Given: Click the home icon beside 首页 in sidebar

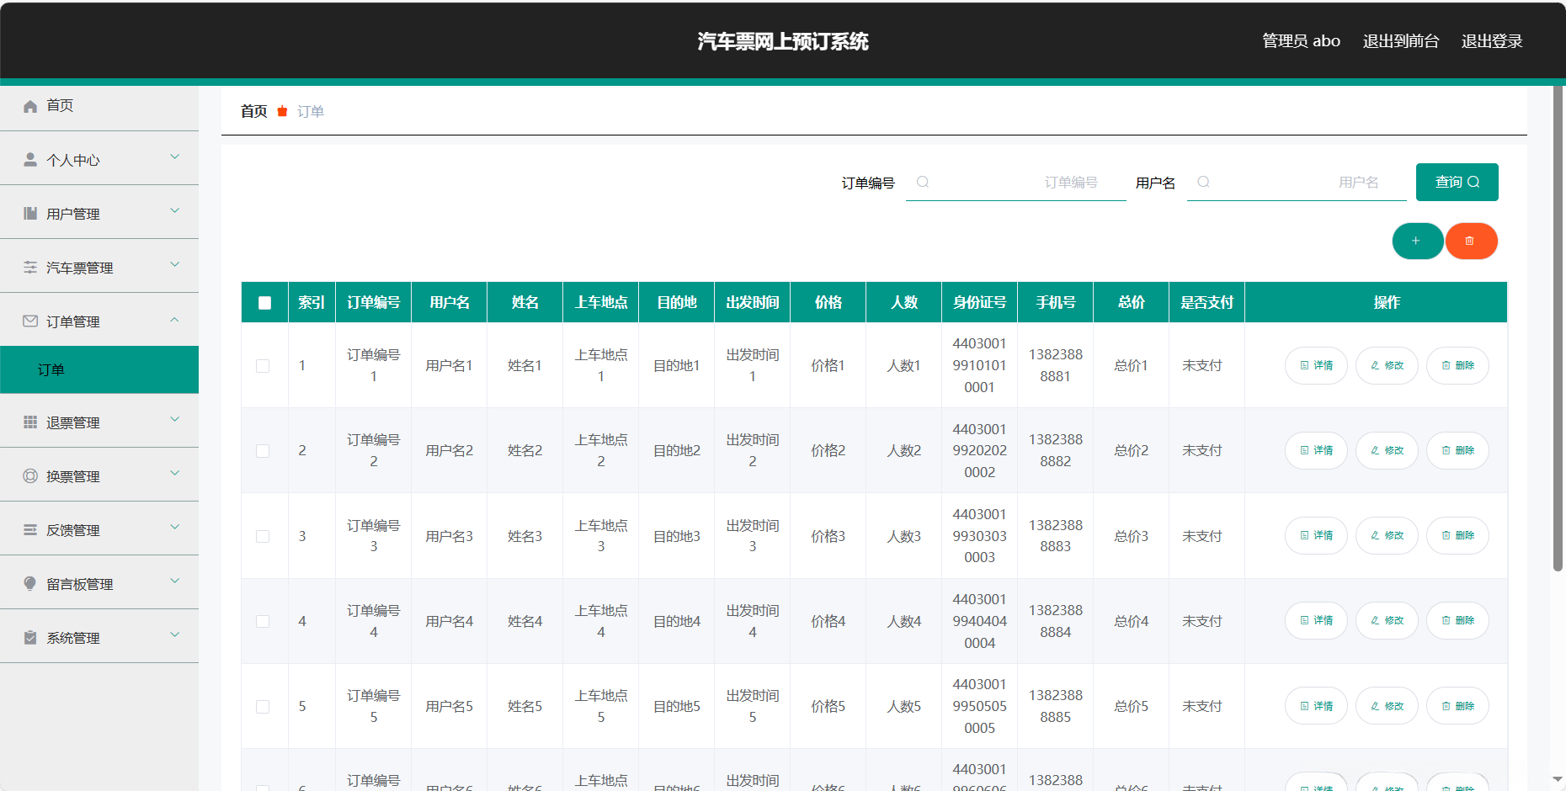Looking at the screenshot, I should 30,106.
